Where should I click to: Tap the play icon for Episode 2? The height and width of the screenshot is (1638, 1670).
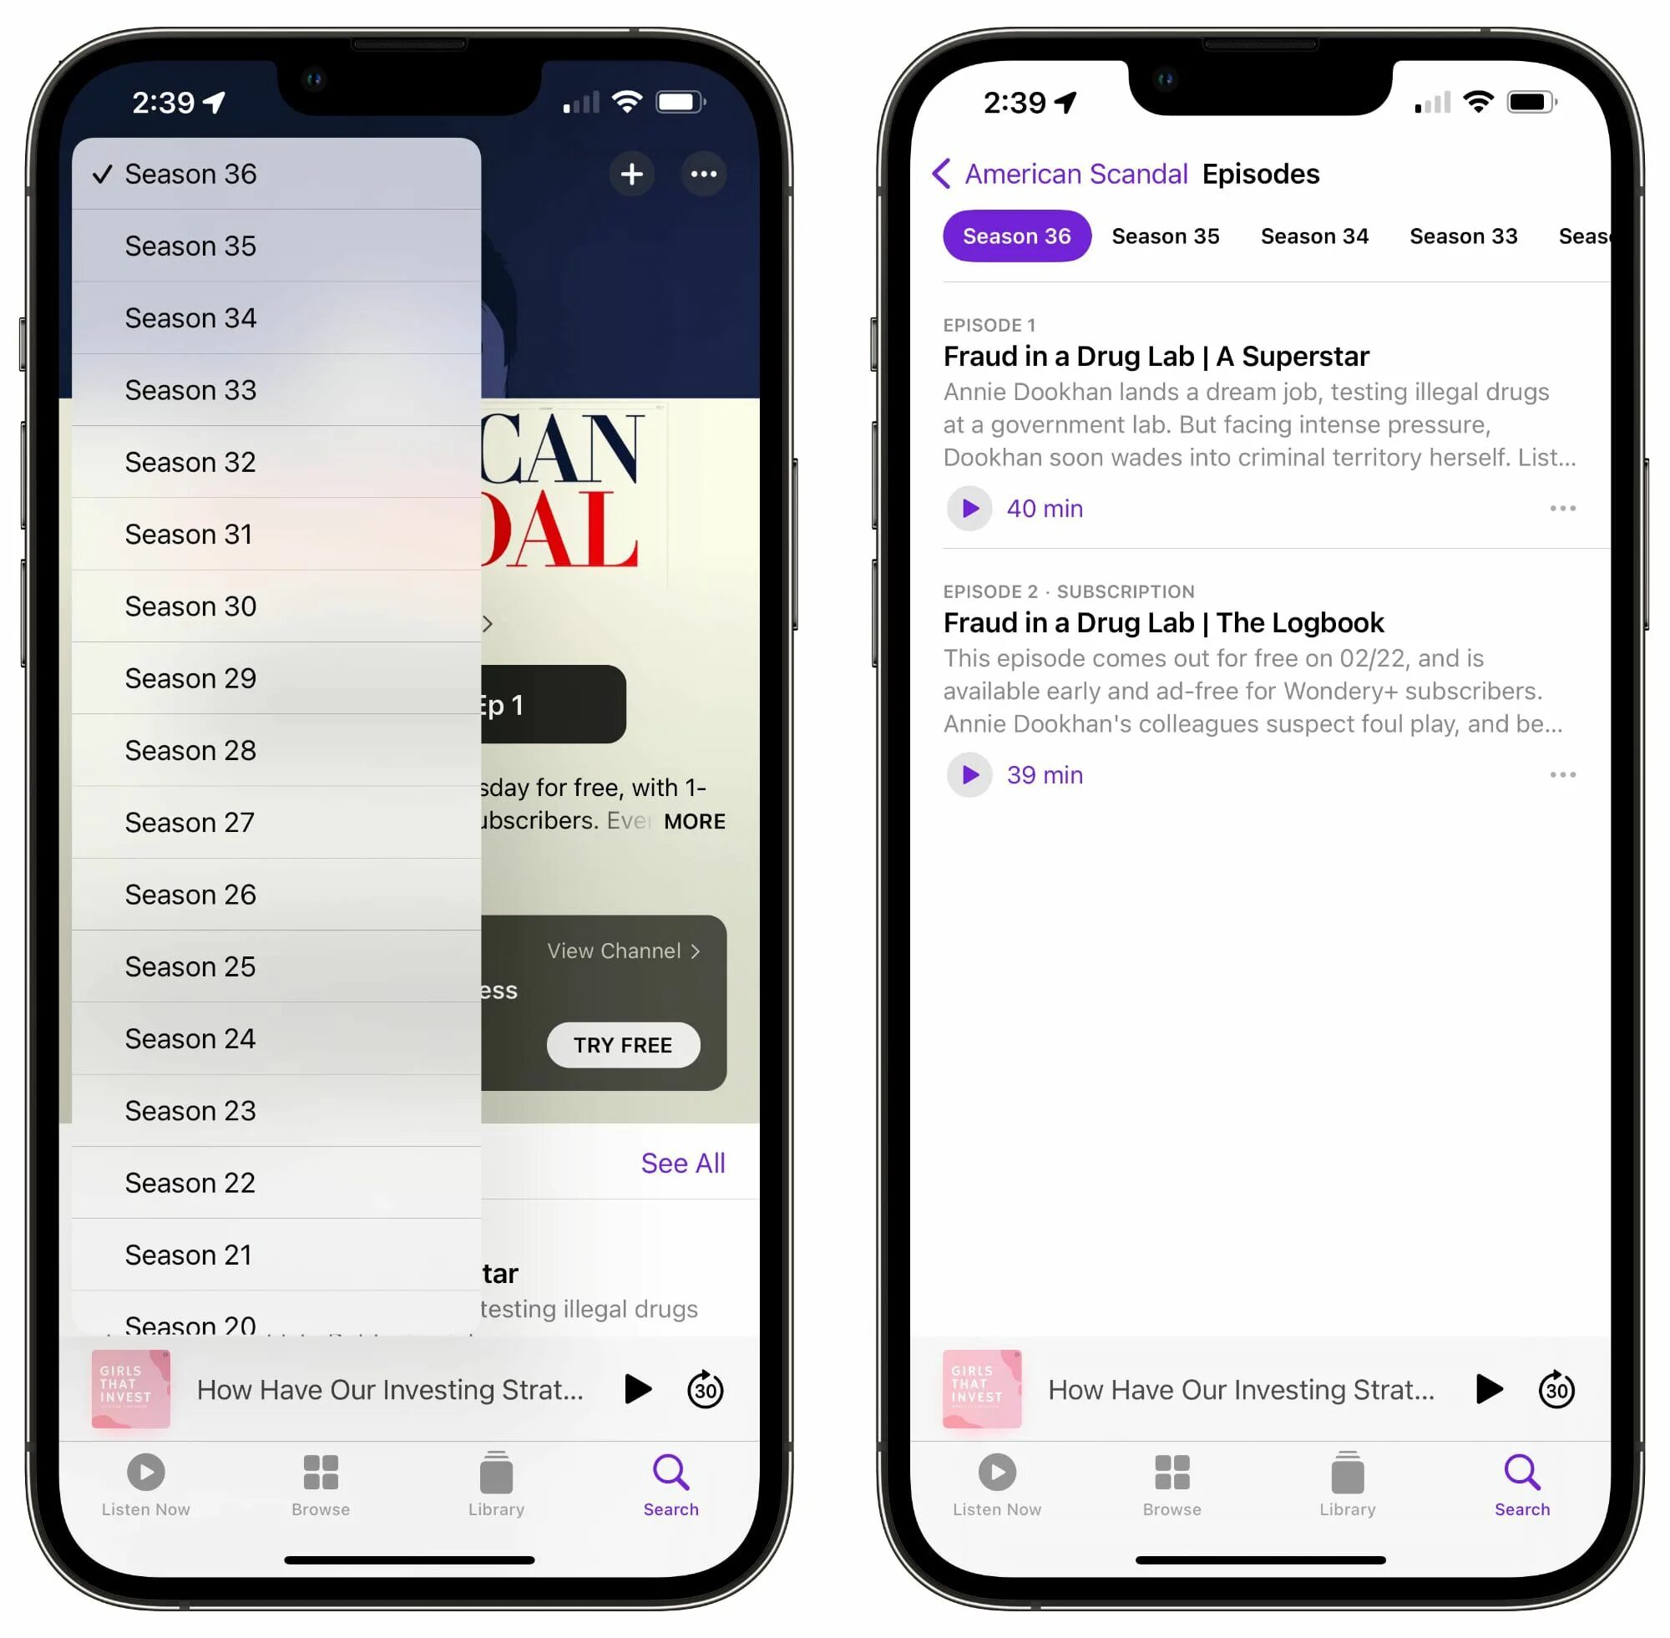969,775
